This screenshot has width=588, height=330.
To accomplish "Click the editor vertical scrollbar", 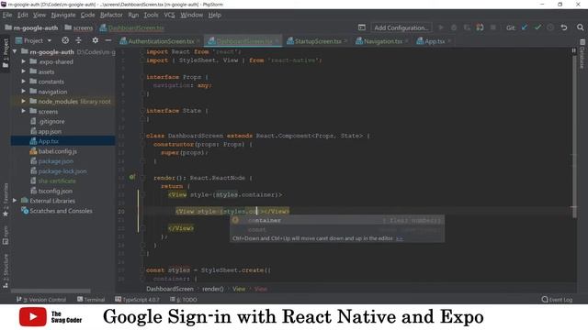I will [x=574, y=137].
